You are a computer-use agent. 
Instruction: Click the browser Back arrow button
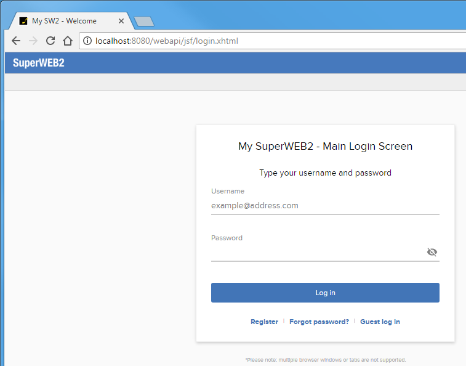coord(16,41)
